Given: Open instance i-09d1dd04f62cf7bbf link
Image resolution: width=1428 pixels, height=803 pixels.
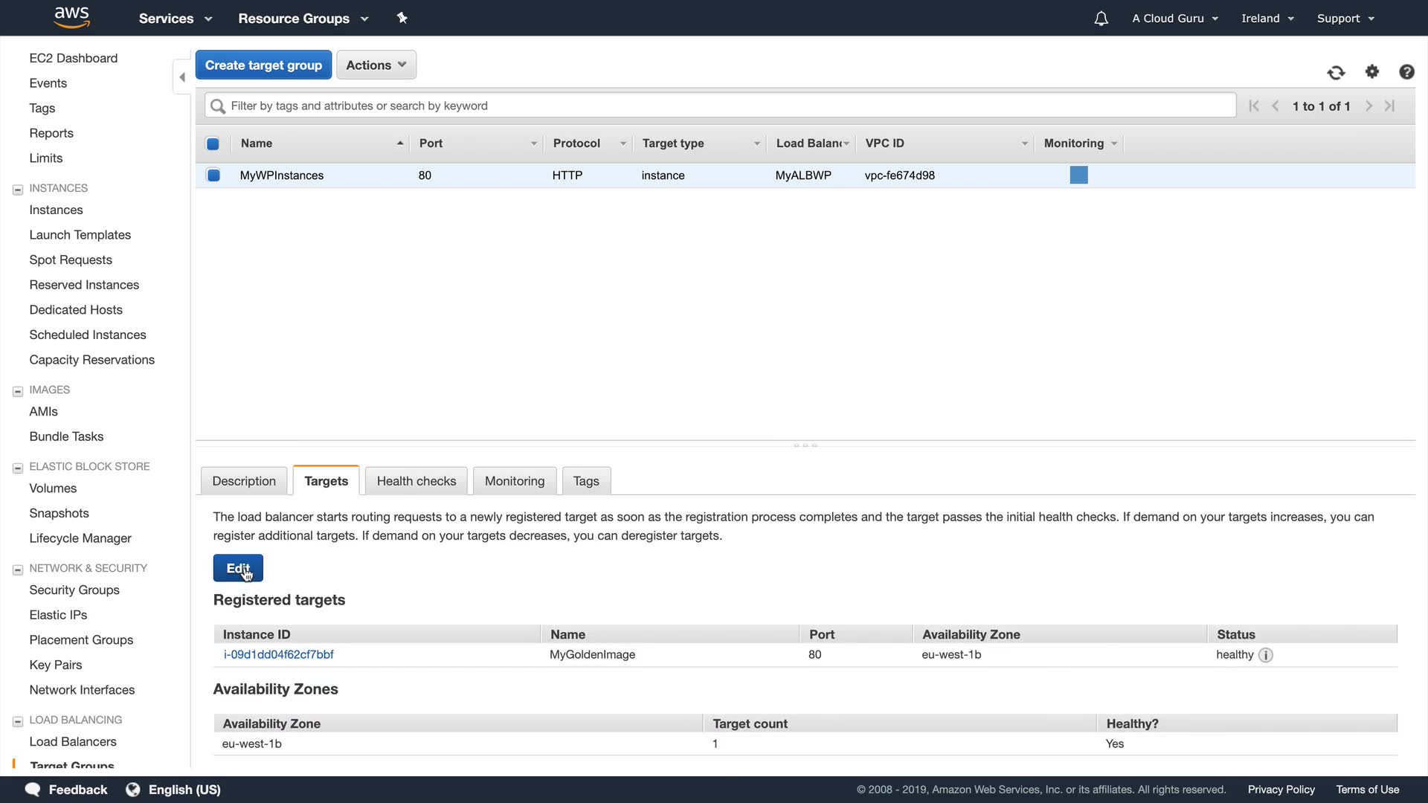Looking at the screenshot, I should click(x=278, y=654).
